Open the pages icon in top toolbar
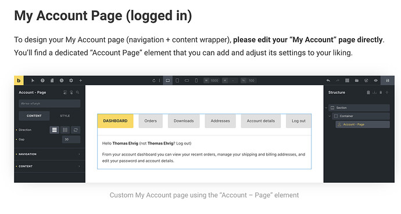 tap(52, 81)
